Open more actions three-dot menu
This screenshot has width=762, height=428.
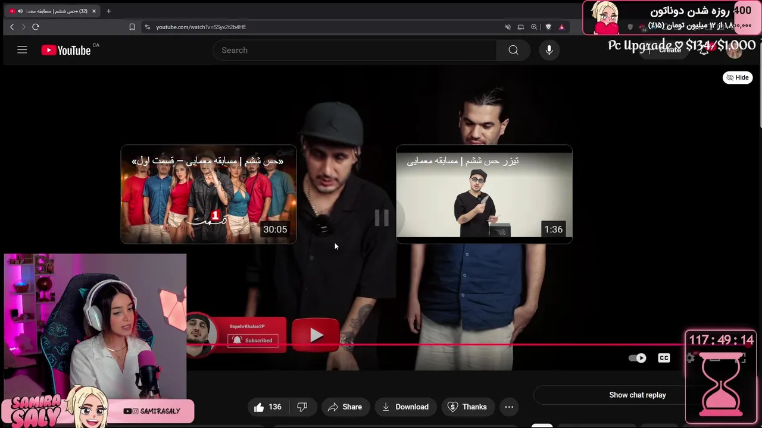tap(509, 407)
